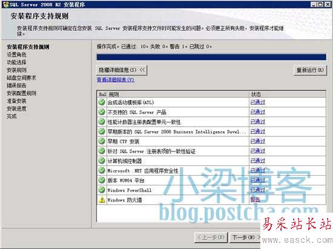This screenshot has width=333, height=249.
Task: Click warning icon for Windows 防火墙
Action: tap(102, 200)
